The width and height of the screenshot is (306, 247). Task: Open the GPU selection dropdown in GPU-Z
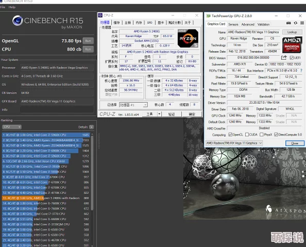pos(234,143)
